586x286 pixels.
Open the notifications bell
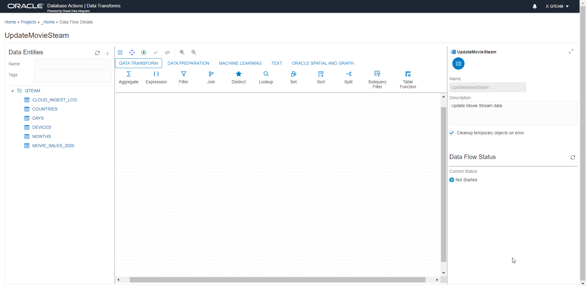[535, 6]
